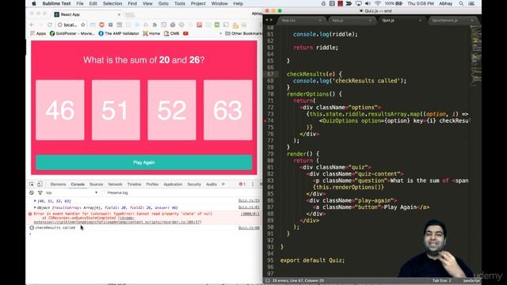
Task: Open Other Bookmarks folder
Action: [x=243, y=33]
